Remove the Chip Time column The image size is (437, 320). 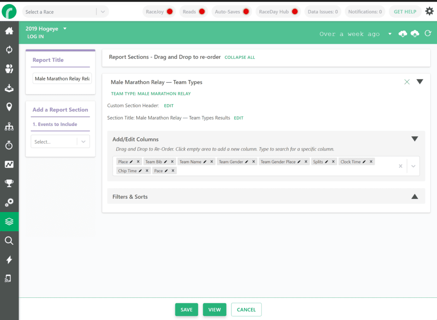pos(147,171)
